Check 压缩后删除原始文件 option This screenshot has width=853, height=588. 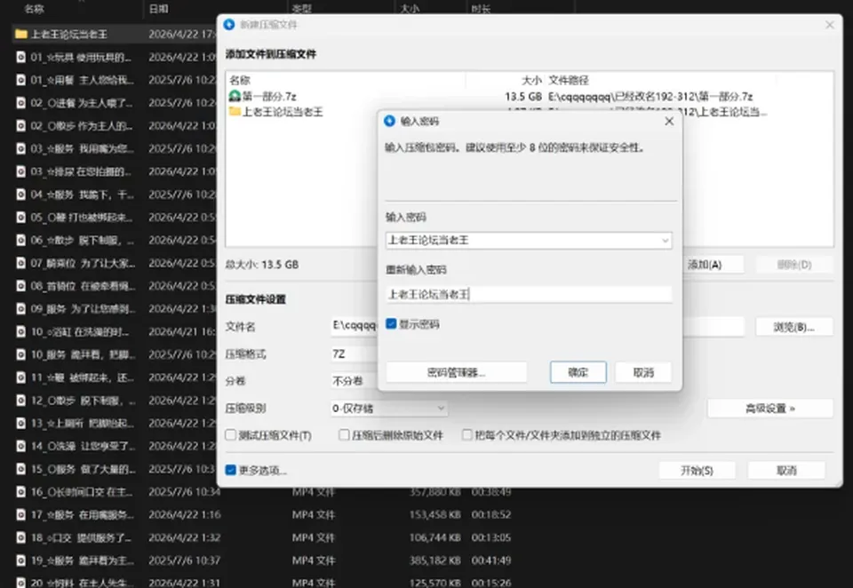point(344,435)
